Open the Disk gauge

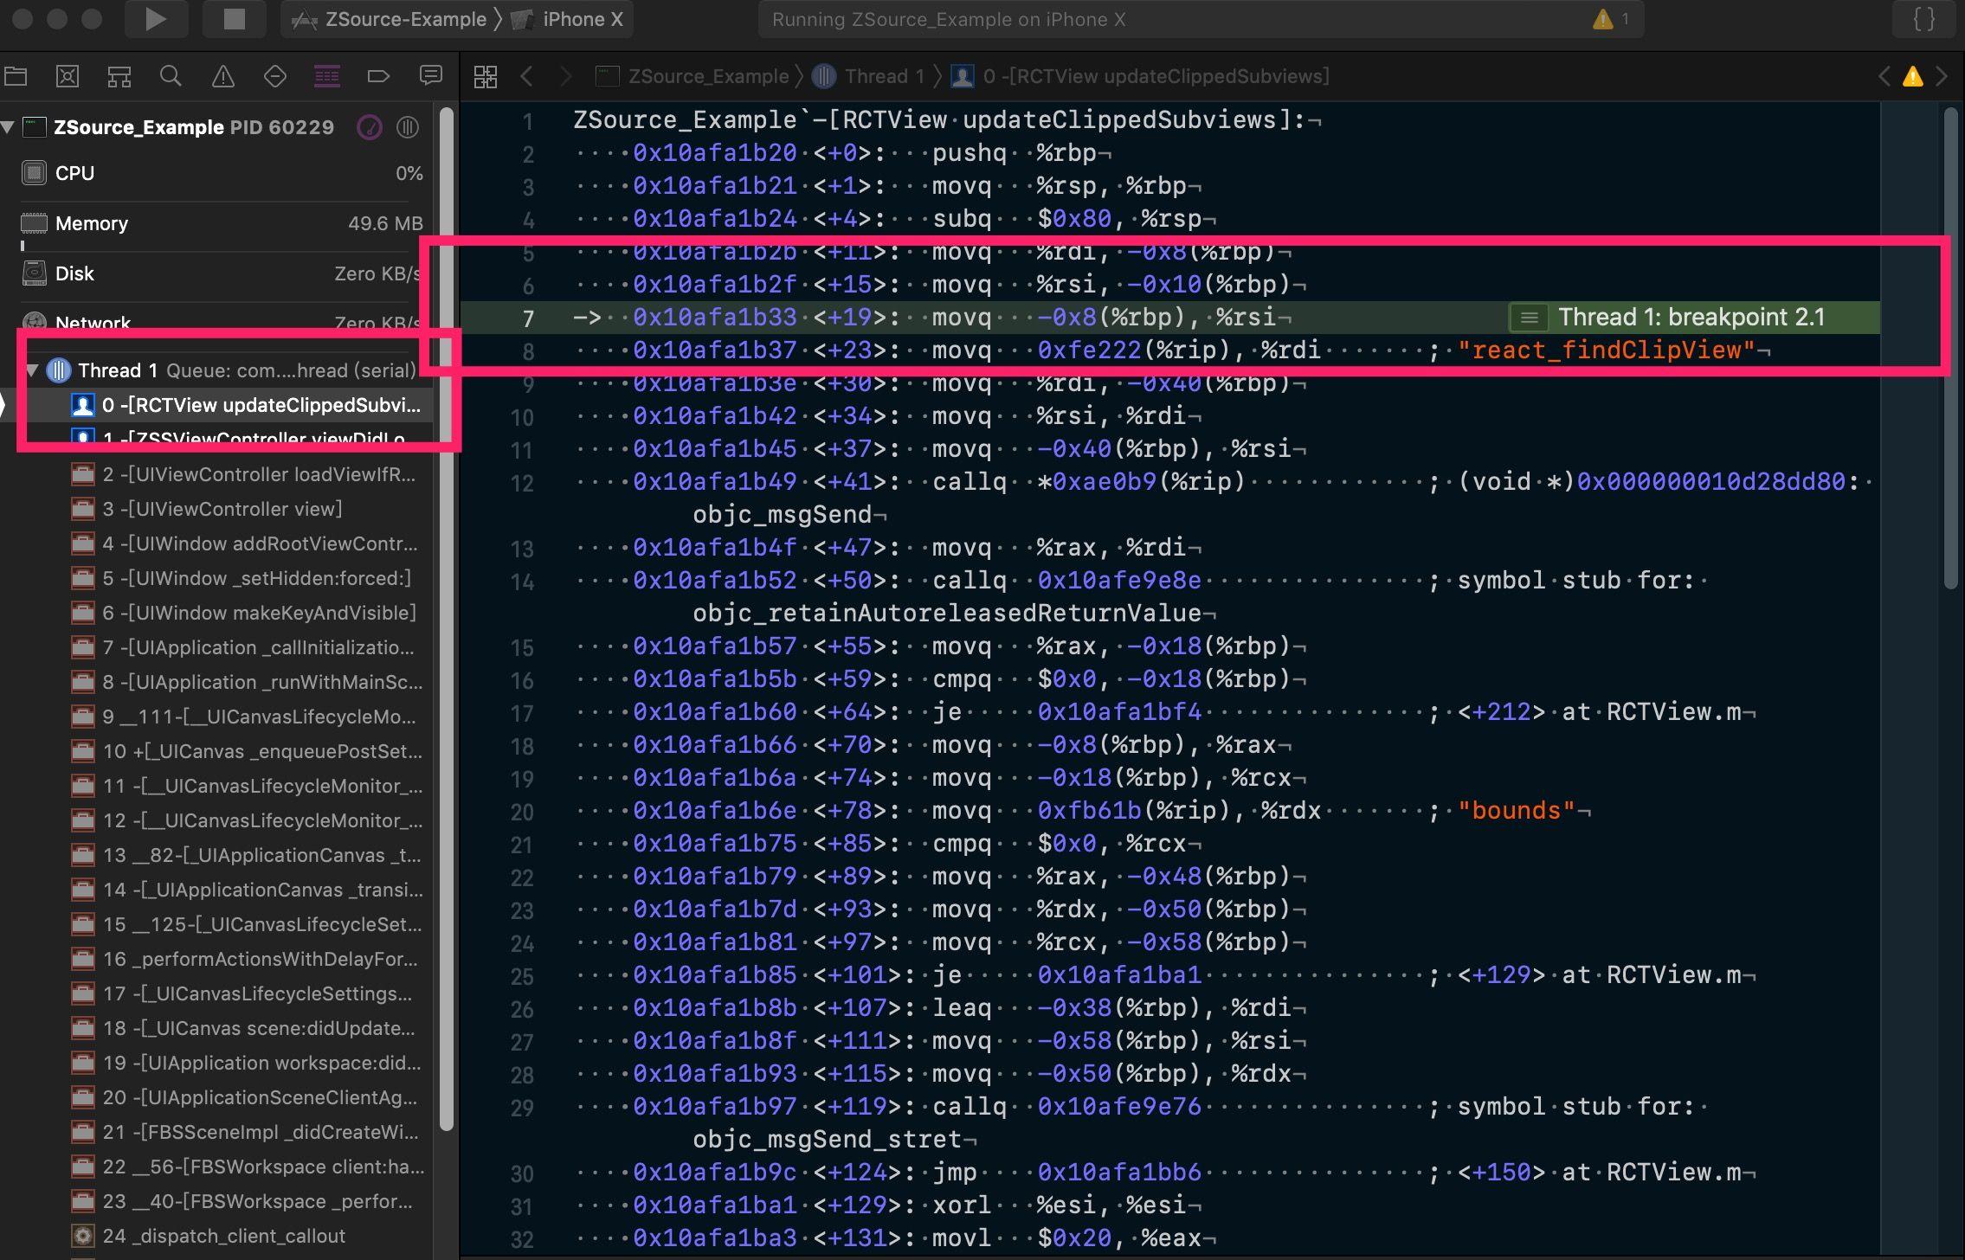[222, 273]
